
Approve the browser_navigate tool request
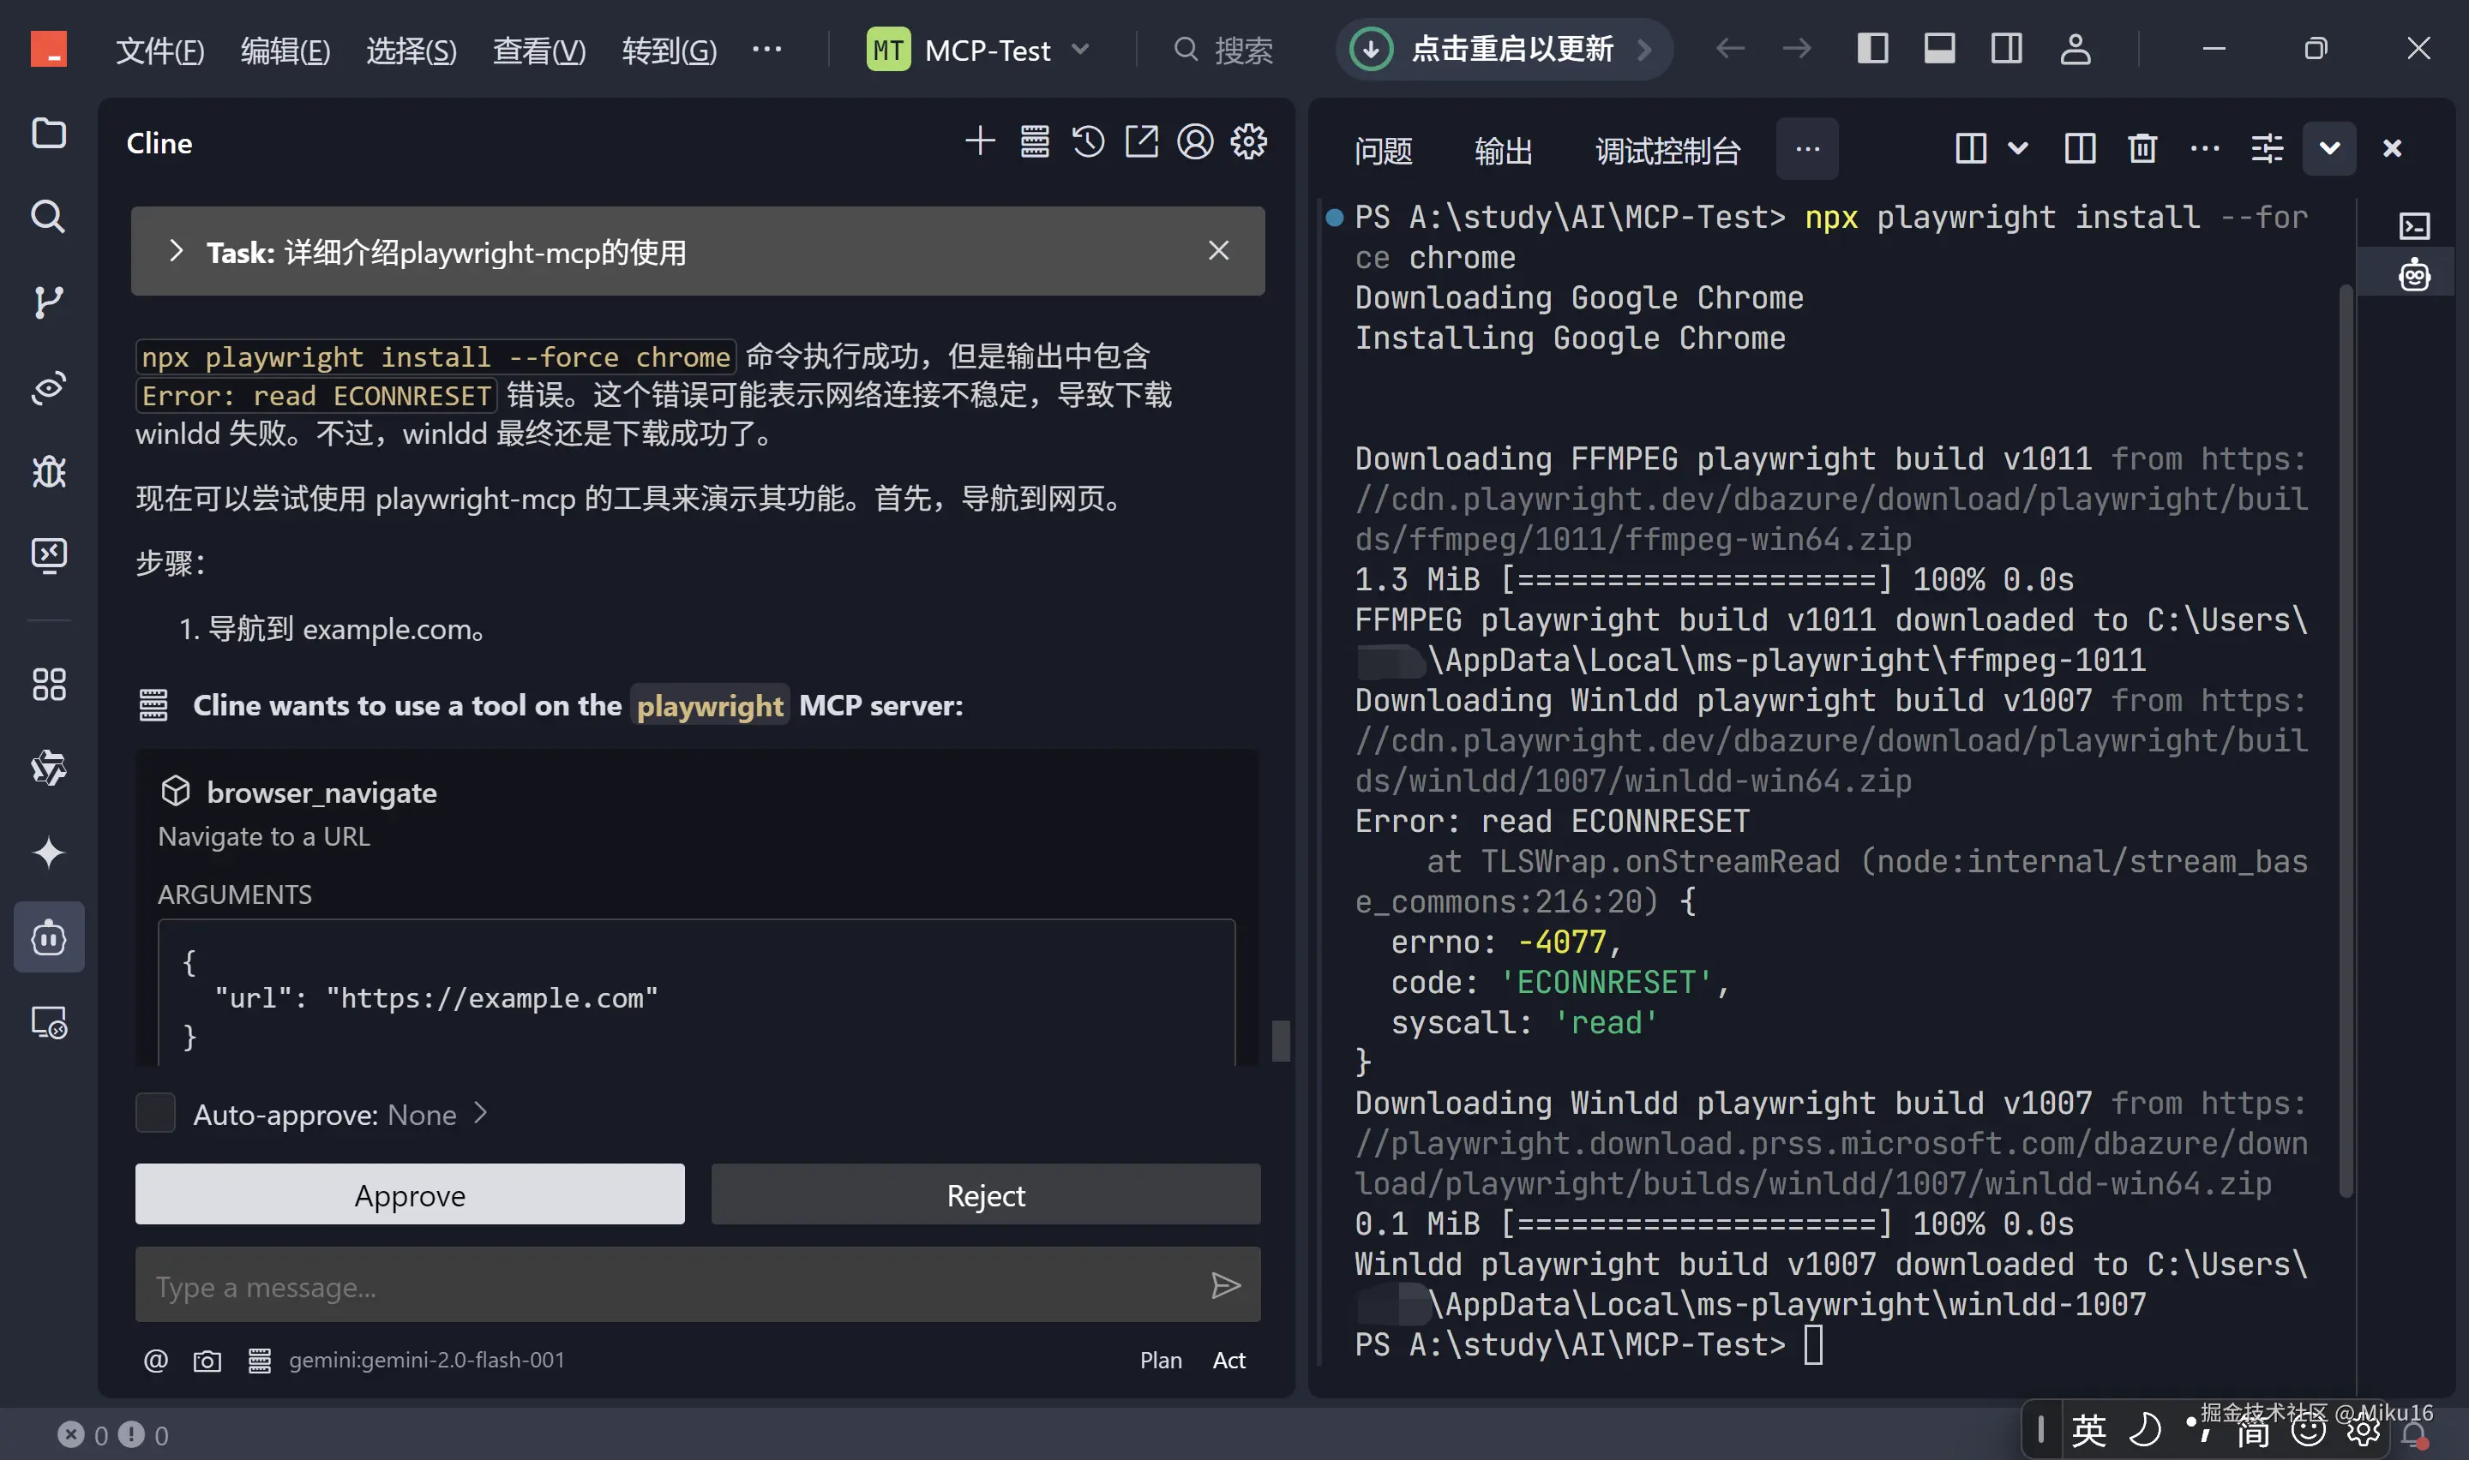410,1195
